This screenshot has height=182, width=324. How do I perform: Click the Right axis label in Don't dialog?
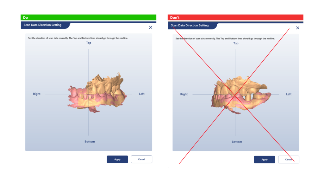pyautogui.click(x=184, y=94)
